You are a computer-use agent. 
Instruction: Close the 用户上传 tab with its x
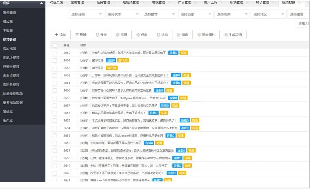point(221,2)
